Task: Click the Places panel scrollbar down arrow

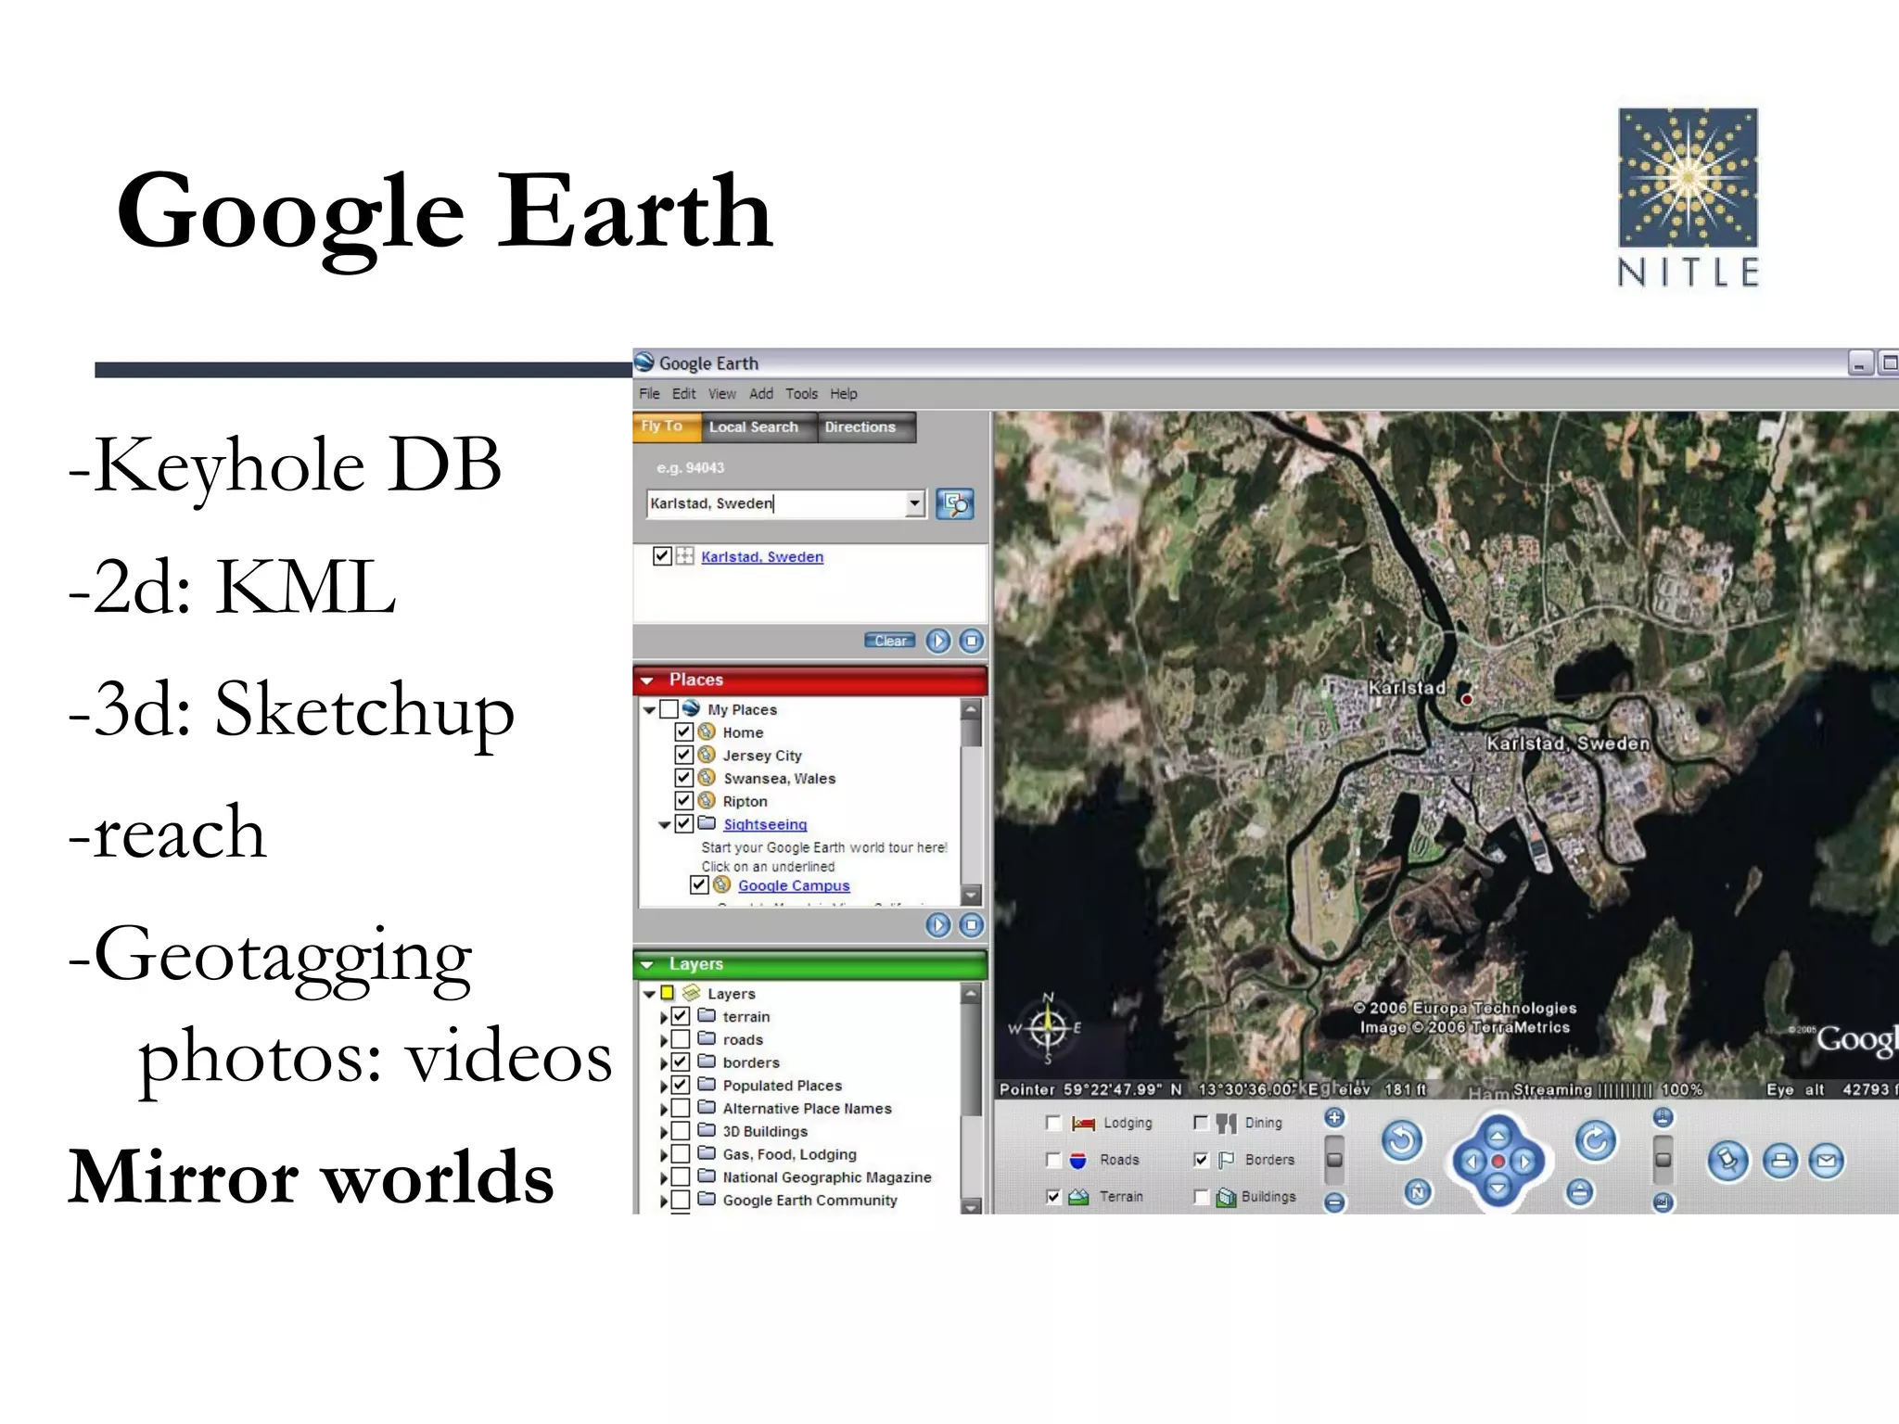Action: (971, 895)
